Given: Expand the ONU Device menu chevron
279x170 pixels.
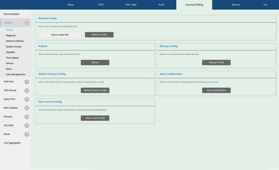Looking at the screenshot, I should tap(27, 91).
